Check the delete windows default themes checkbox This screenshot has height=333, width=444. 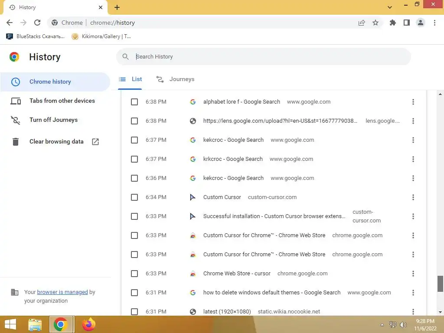click(134, 293)
